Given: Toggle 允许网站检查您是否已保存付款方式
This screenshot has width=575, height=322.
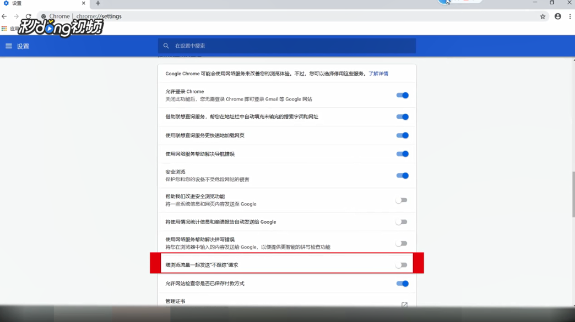Looking at the screenshot, I should click(402, 284).
